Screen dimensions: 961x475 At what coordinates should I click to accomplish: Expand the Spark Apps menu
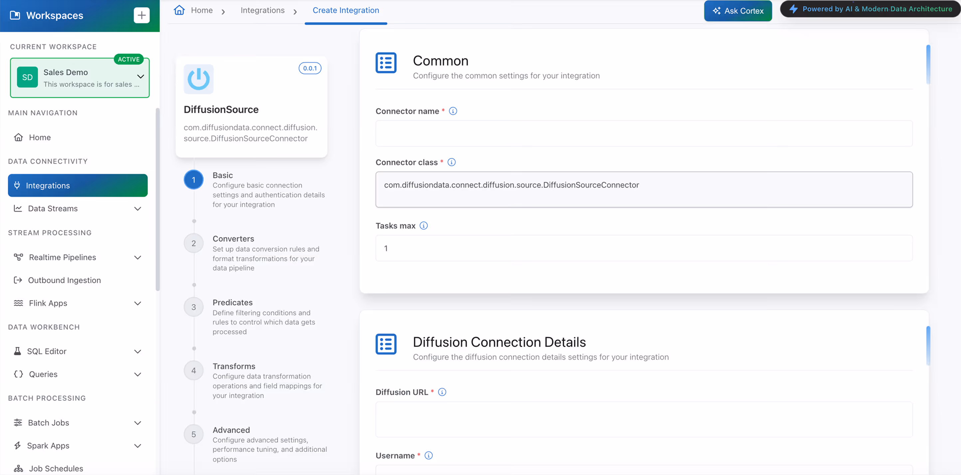[x=138, y=445]
